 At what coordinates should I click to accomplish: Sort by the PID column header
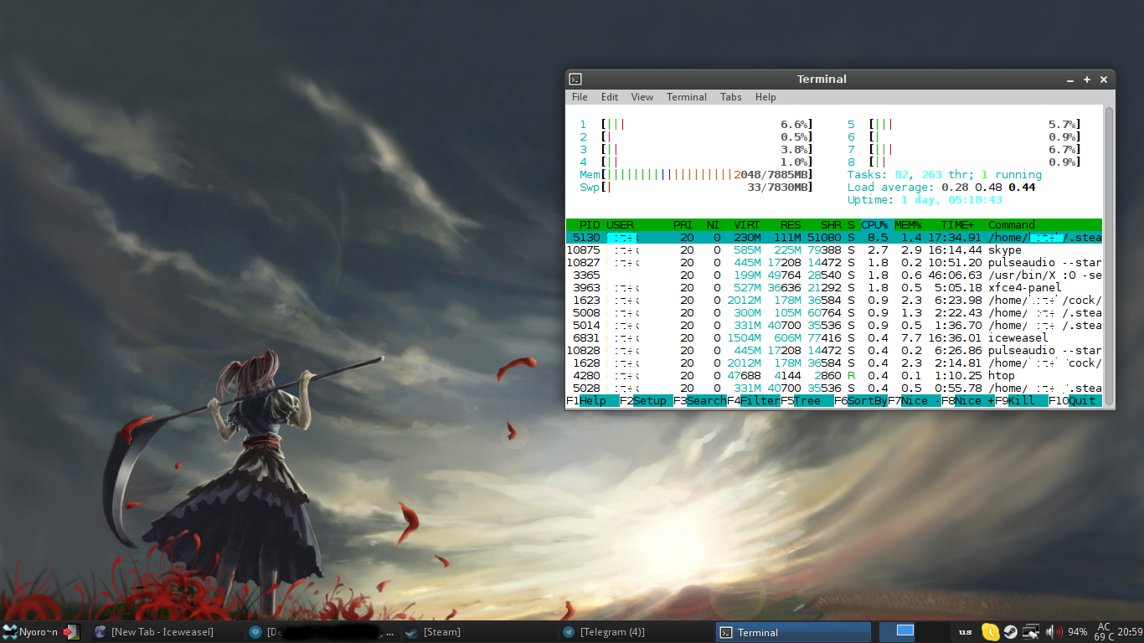(x=590, y=225)
